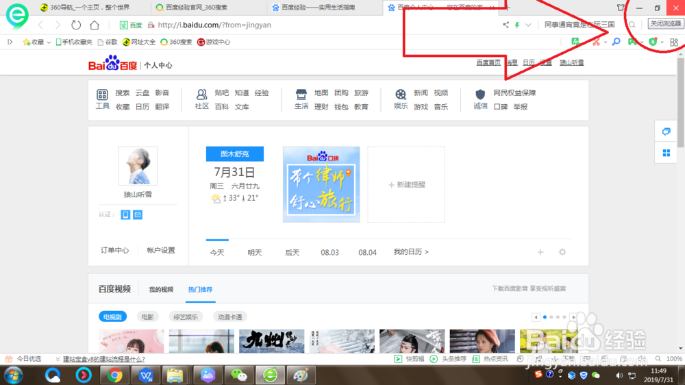Open 订单中心

tap(114, 250)
